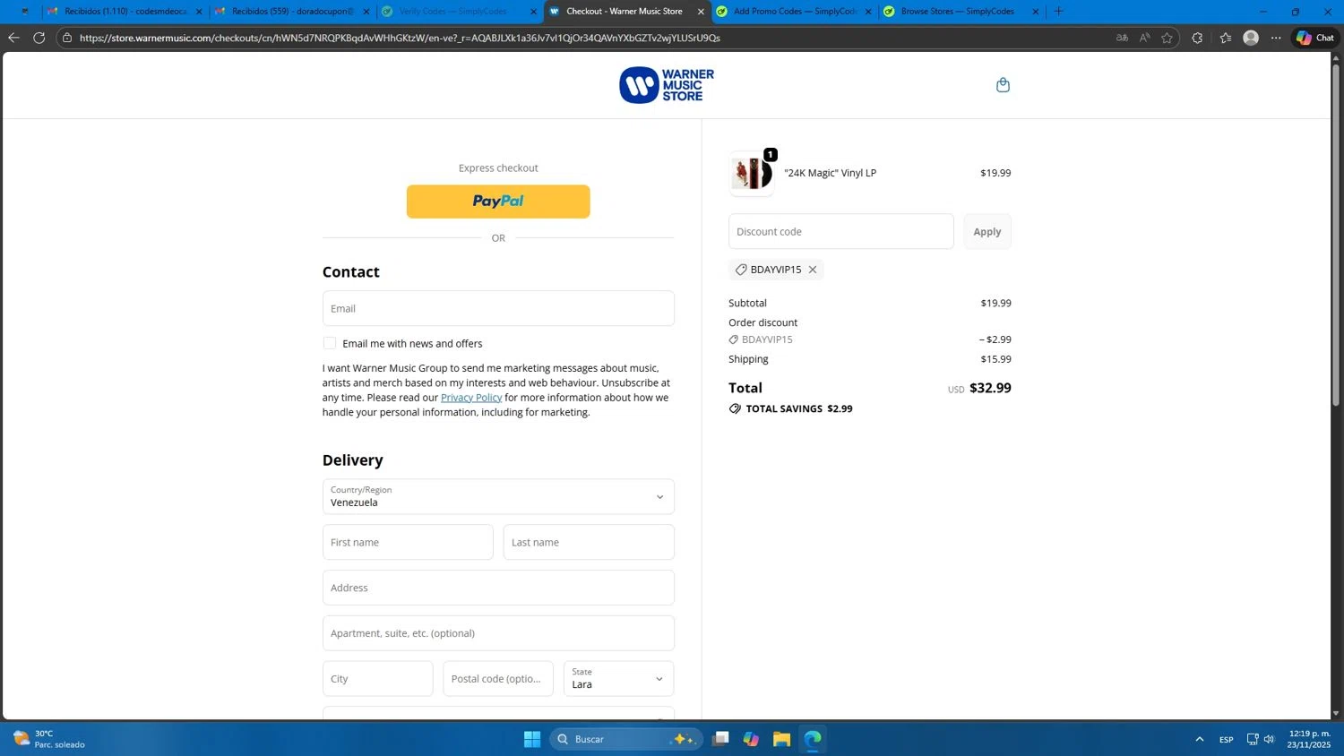
Task: Open the browser extensions icon
Action: (x=1197, y=38)
